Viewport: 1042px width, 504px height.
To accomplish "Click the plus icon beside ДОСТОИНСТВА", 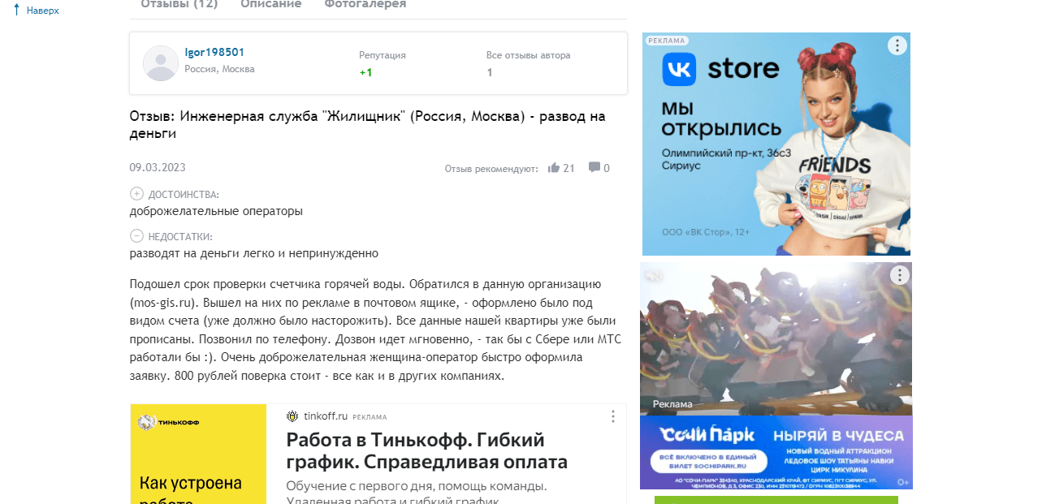I will coord(135,193).
